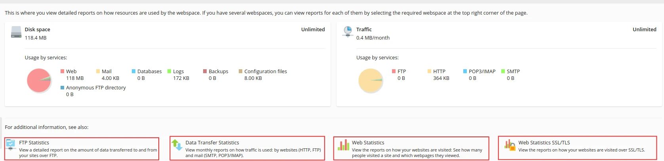Click the Web Statistics SSL/TLS lock icon
664x161 pixels.
pyautogui.click(x=510, y=145)
